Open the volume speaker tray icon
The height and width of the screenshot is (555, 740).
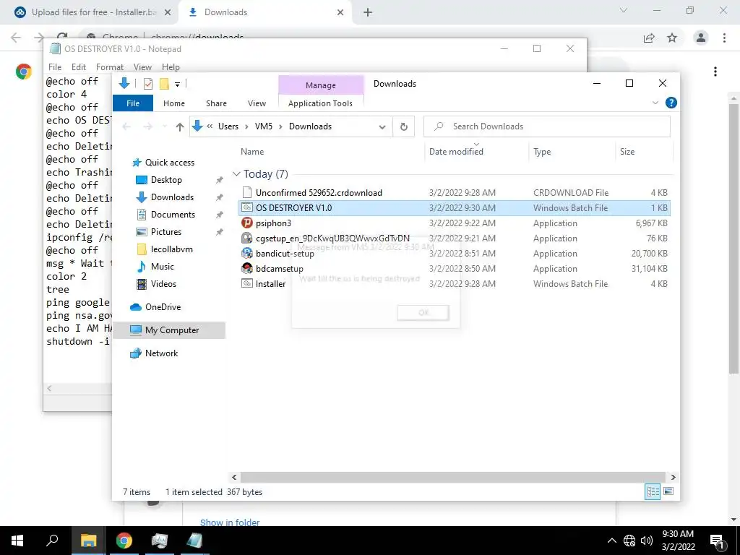click(x=647, y=541)
